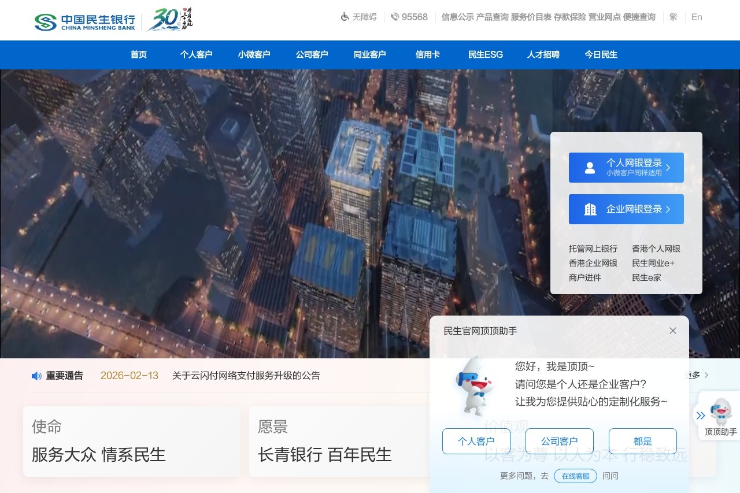Open the 民生e家 link
This screenshot has width=740, height=493.
(x=646, y=277)
